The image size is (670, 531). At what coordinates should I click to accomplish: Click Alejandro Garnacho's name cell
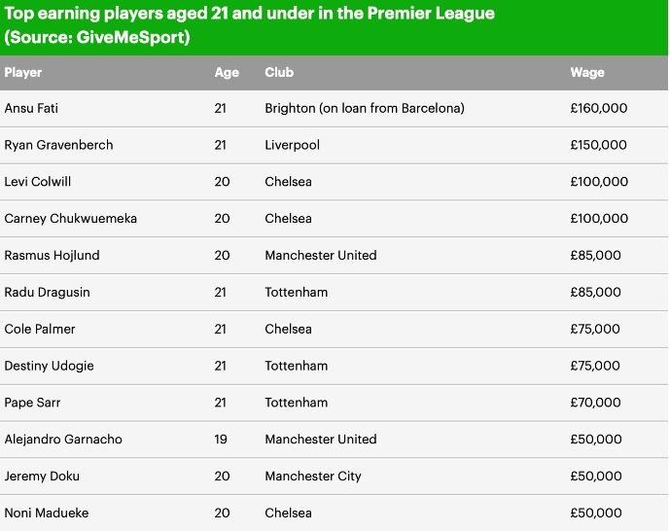tap(64, 440)
